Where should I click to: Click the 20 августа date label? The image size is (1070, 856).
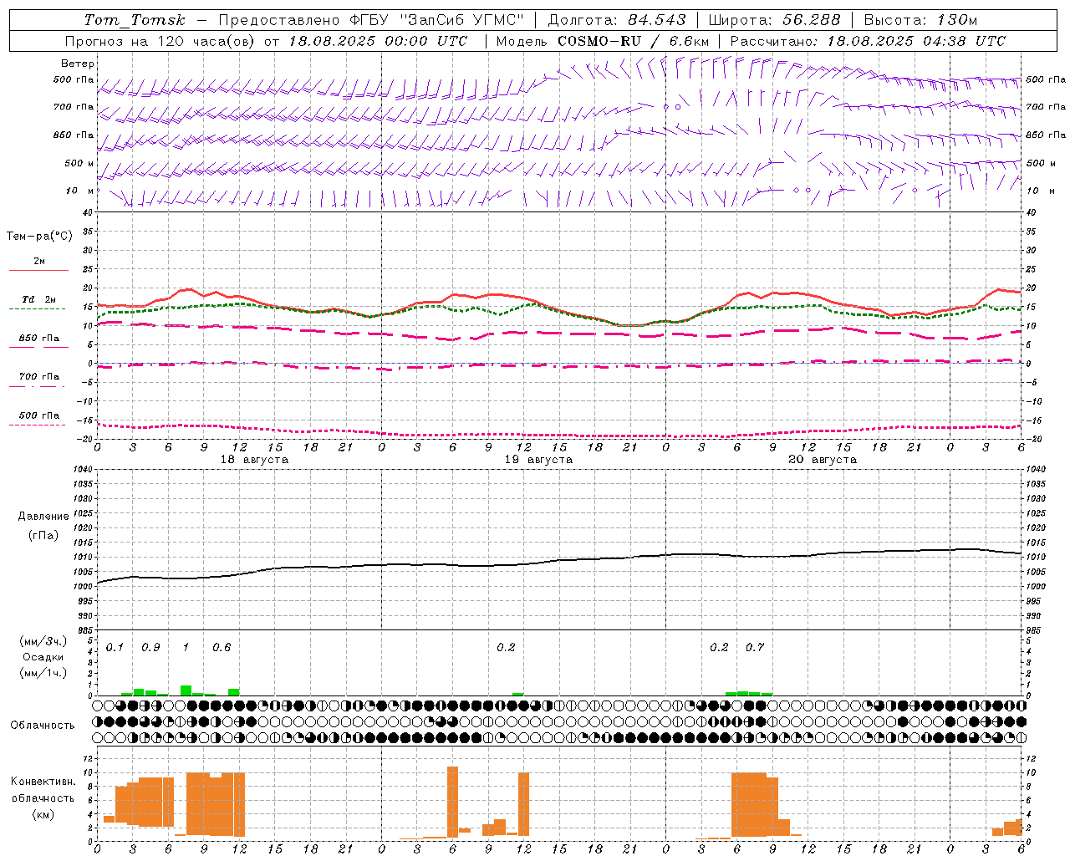tap(823, 460)
